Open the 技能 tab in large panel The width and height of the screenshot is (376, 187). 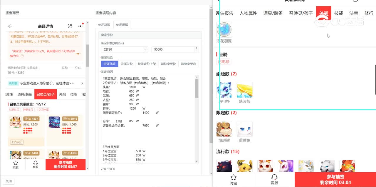pos(339,13)
